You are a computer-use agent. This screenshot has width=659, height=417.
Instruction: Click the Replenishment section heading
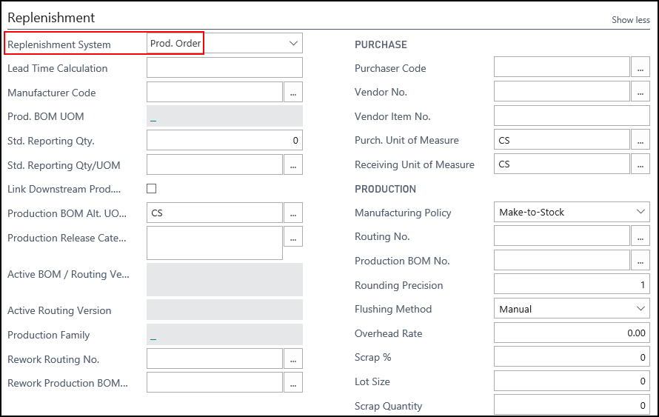point(51,18)
